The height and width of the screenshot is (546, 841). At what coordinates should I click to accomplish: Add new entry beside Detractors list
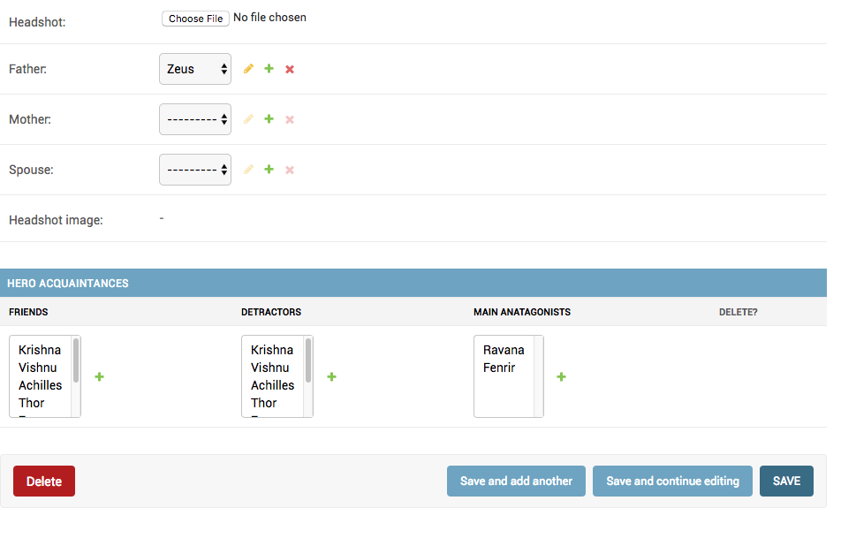click(x=331, y=377)
